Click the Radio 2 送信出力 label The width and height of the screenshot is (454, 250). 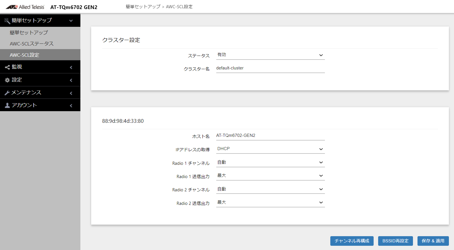[193, 203]
